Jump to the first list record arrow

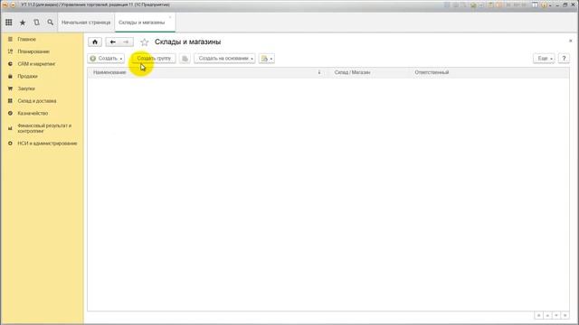tap(539, 315)
